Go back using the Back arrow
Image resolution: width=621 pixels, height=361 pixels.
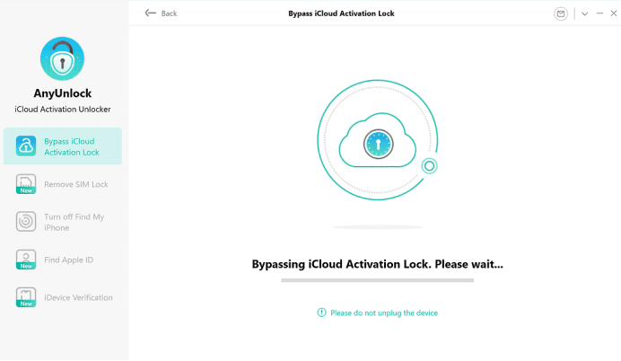point(151,13)
